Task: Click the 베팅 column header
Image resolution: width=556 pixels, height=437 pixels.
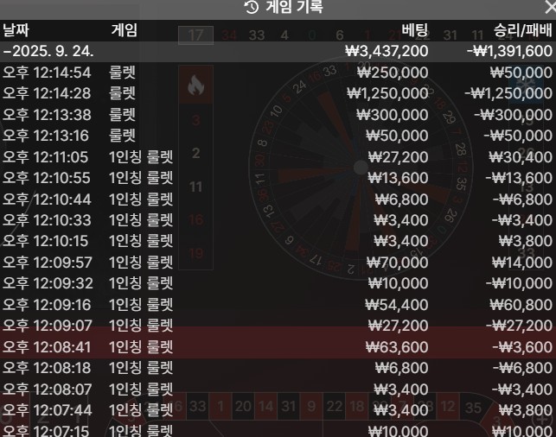Action: click(415, 29)
